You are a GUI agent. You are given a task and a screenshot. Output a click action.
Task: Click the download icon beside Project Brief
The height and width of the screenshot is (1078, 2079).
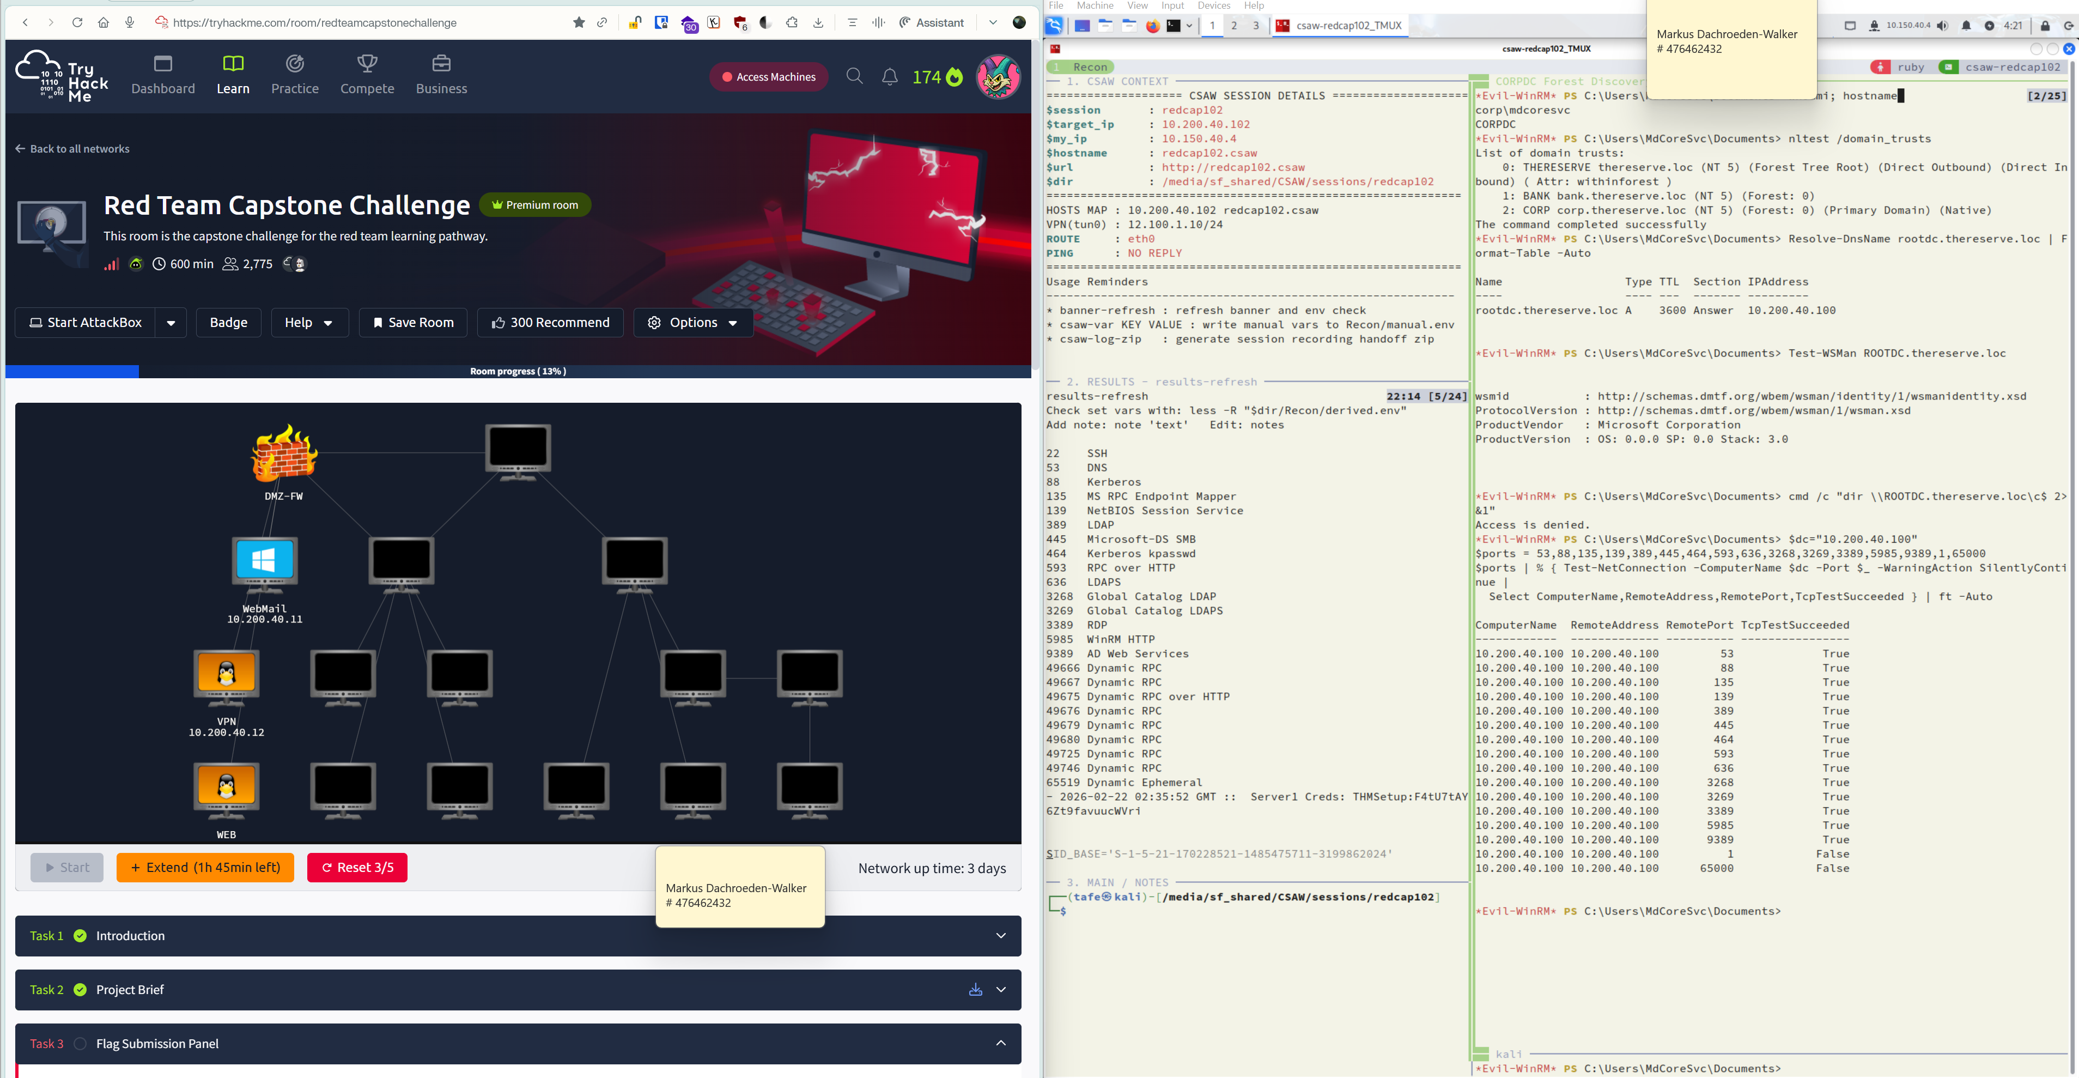pyautogui.click(x=975, y=989)
